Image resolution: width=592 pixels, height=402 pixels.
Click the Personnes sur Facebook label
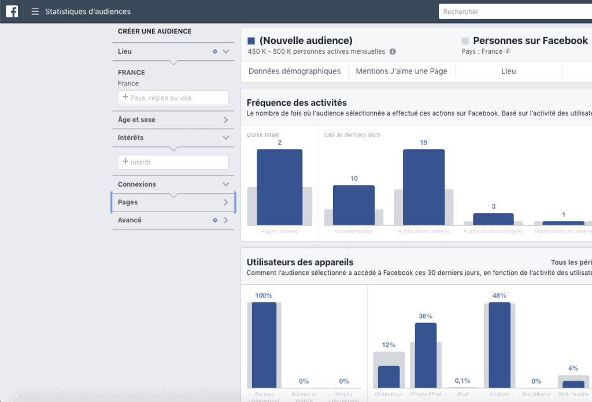click(531, 41)
